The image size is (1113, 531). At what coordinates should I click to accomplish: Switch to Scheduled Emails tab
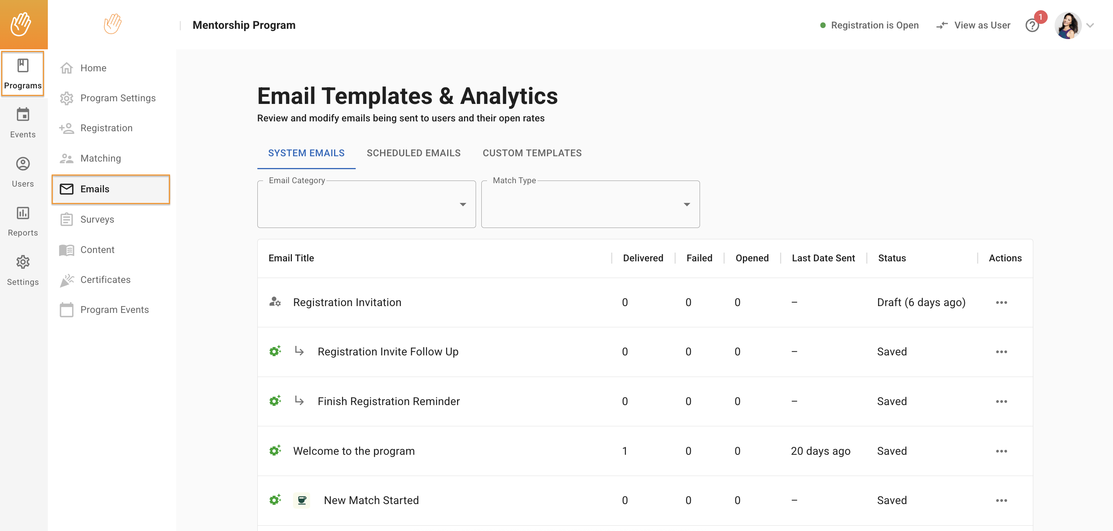point(413,153)
